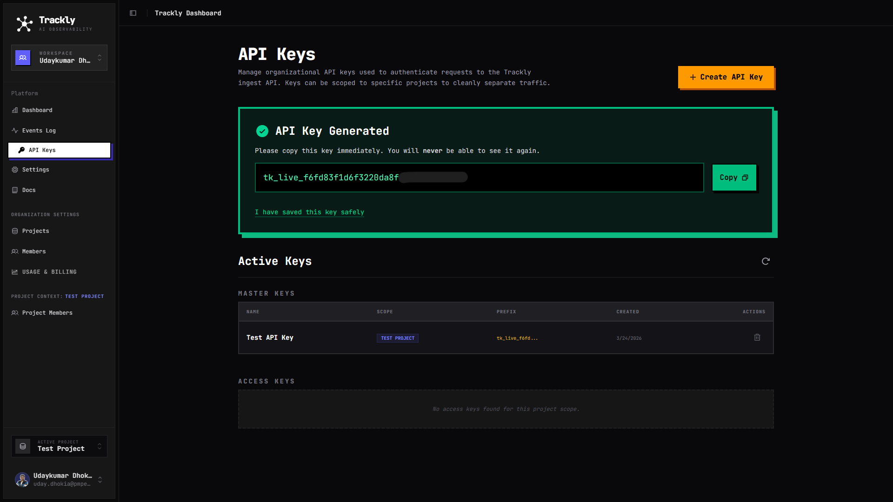
Task: Open the Docs section
Action: 29,190
